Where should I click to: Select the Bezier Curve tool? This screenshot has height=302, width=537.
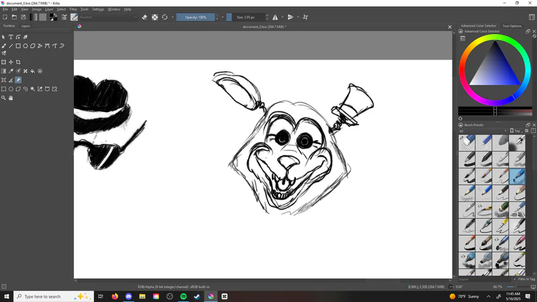click(x=47, y=46)
